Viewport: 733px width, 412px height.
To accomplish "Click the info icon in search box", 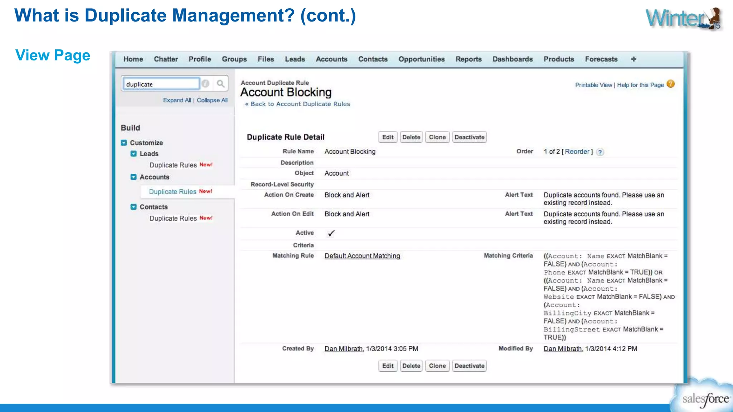I will click(x=205, y=84).
